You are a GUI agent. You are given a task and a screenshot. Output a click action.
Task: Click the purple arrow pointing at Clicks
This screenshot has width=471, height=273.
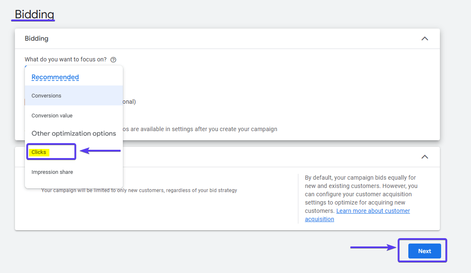(x=100, y=151)
